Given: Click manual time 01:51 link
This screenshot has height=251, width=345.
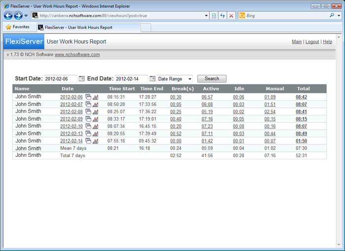Looking at the screenshot, I should [270, 104].
